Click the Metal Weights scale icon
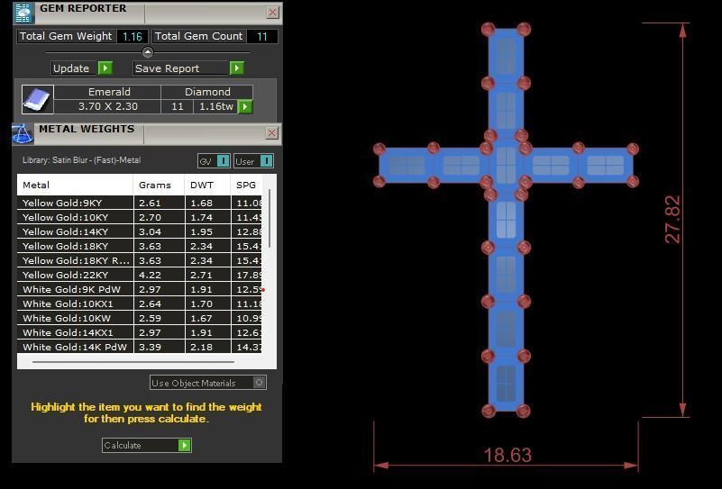 (23, 134)
